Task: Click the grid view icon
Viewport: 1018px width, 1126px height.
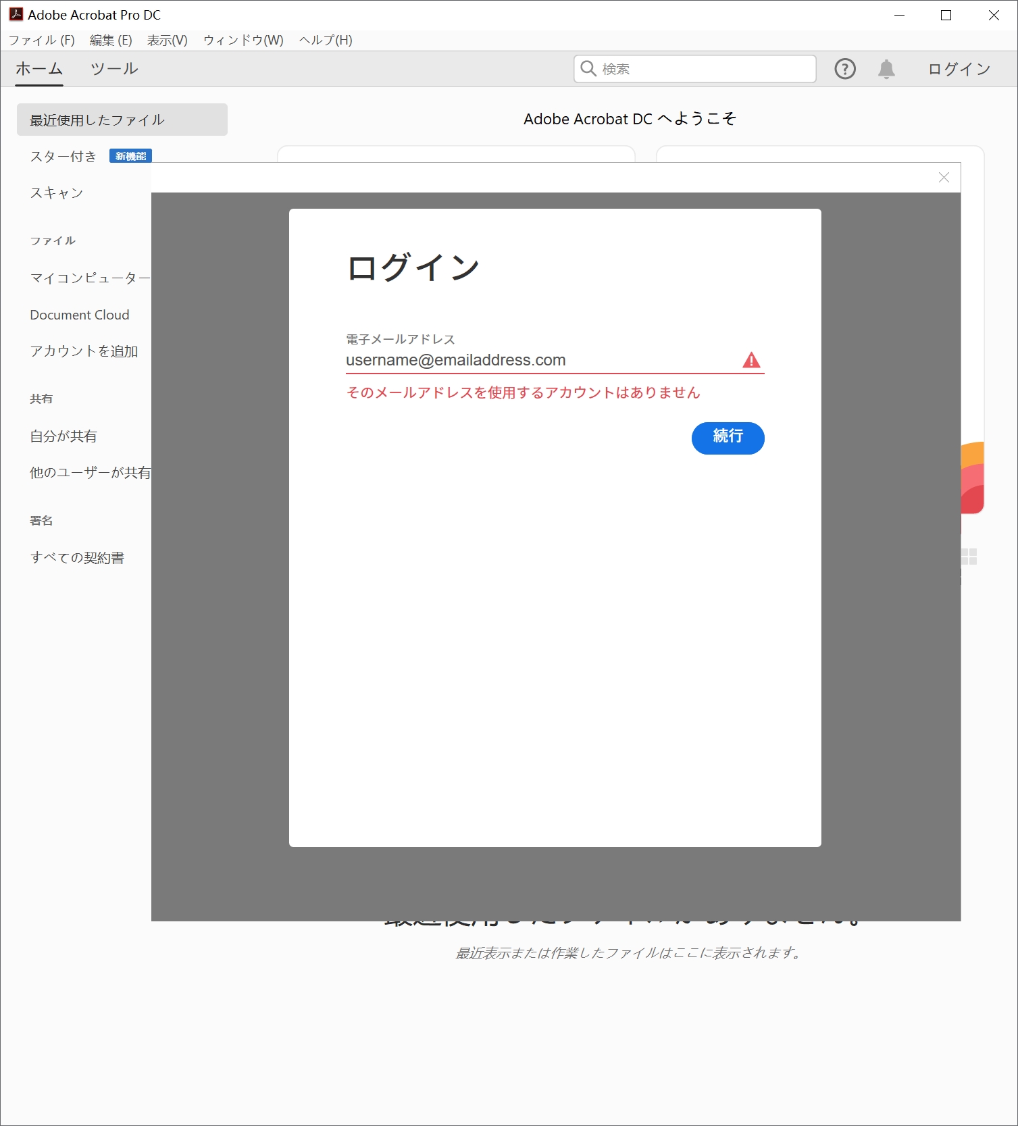Action: [x=969, y=557]
